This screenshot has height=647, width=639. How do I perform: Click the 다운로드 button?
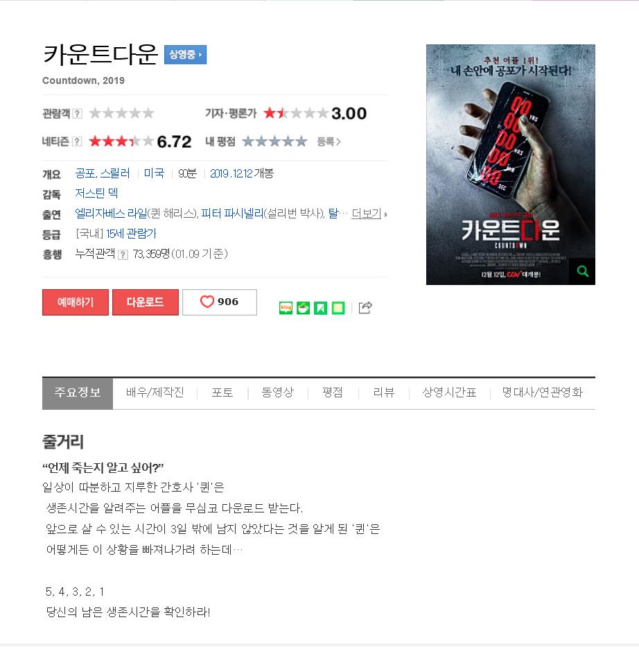click(145, 302)
